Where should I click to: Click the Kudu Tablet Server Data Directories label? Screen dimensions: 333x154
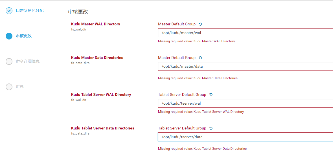[102, 128]
